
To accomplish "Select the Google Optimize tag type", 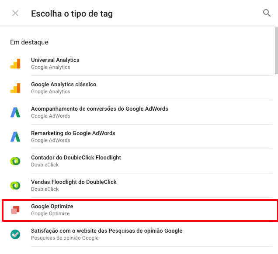I will (52, 207).
